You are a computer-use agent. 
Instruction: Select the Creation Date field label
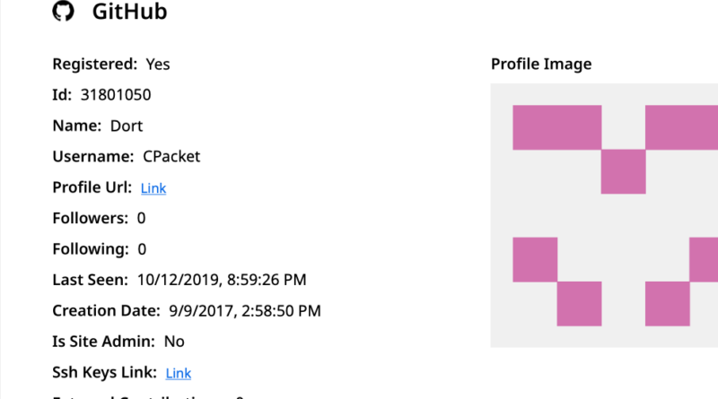click(106, 311)
